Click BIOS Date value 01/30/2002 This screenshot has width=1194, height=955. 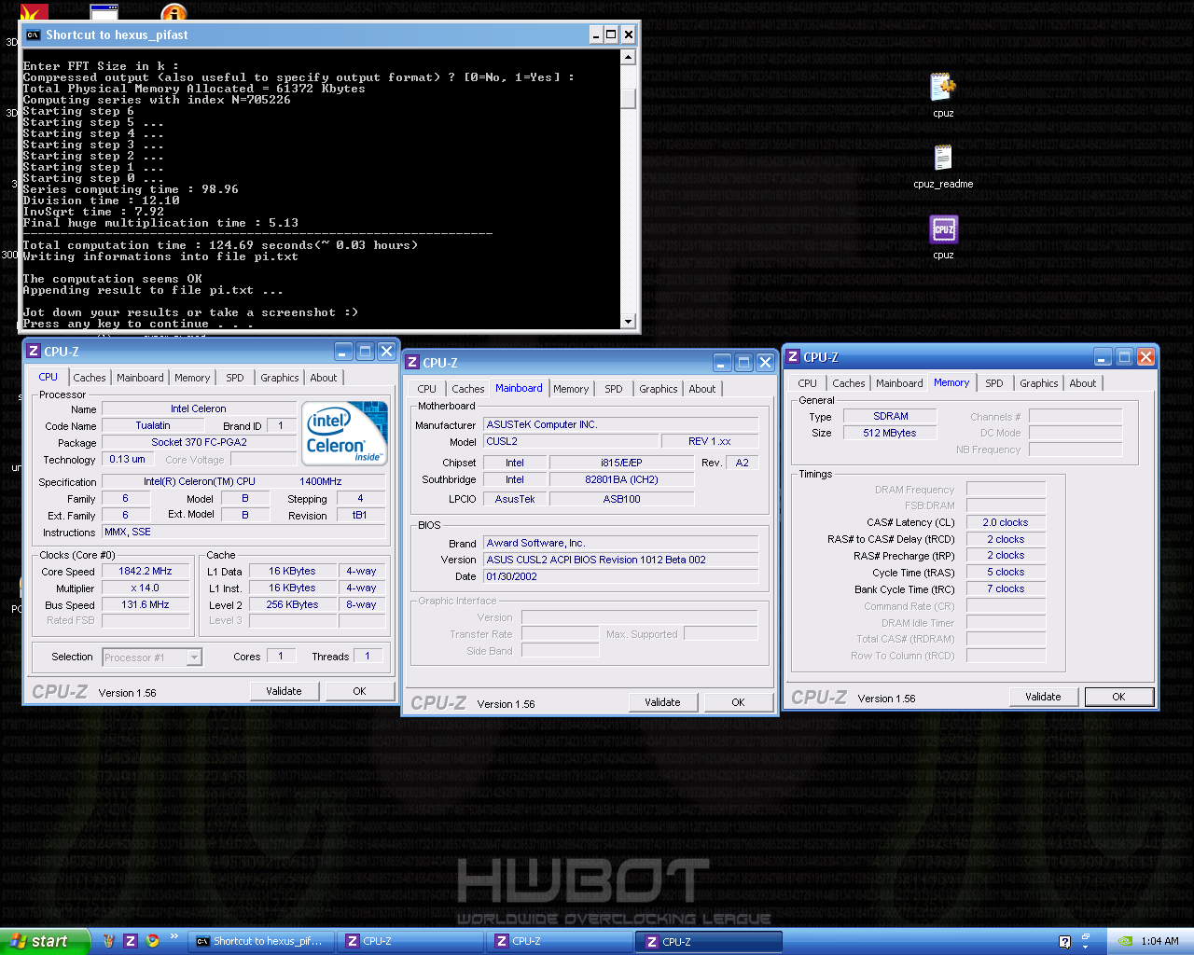[x=620, y=576]
